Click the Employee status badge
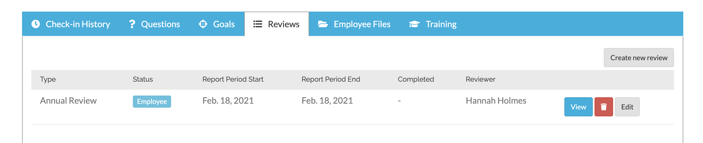 pos(152,102)
